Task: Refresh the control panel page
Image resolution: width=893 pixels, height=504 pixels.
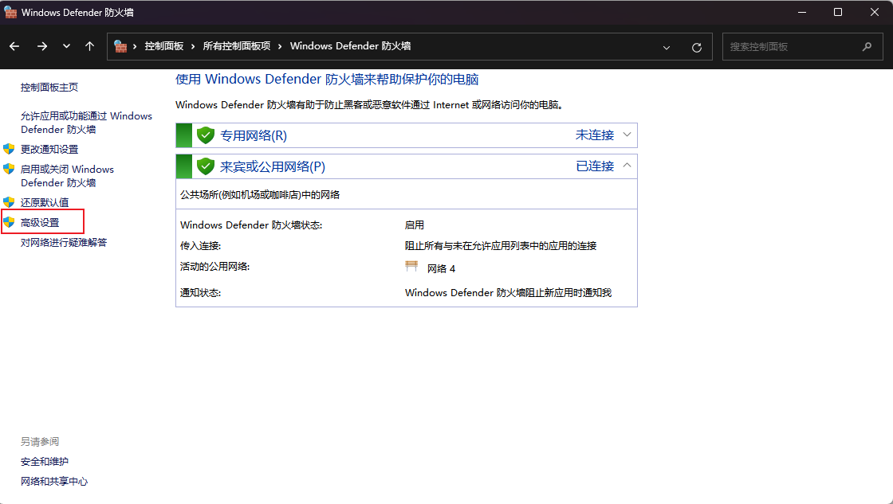Action: [697, 47]
